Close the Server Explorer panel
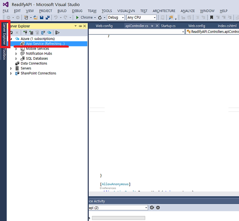239x221 pixels. (x=85, y=26)
